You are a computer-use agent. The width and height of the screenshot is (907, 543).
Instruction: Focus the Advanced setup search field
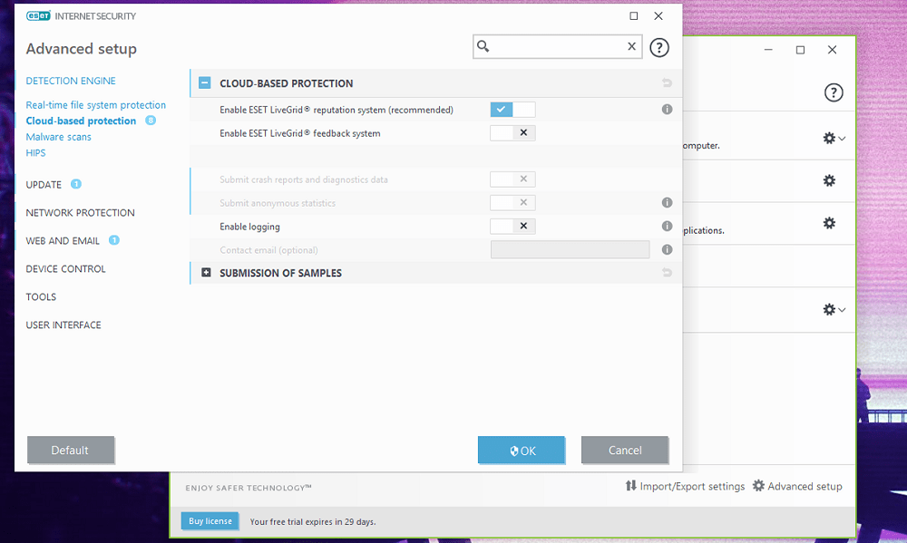point(557,47)
